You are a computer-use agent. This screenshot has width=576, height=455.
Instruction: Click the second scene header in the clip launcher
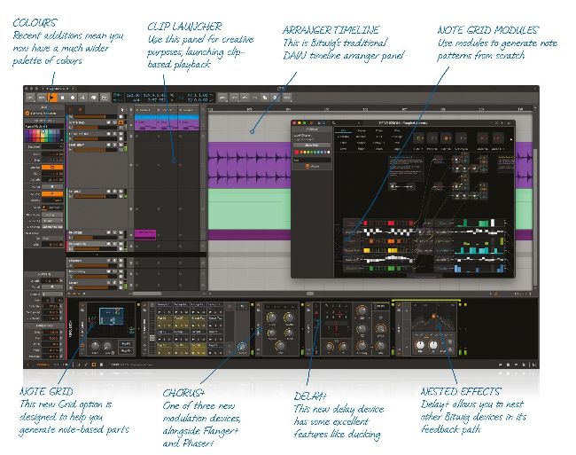tap(166, 110)
